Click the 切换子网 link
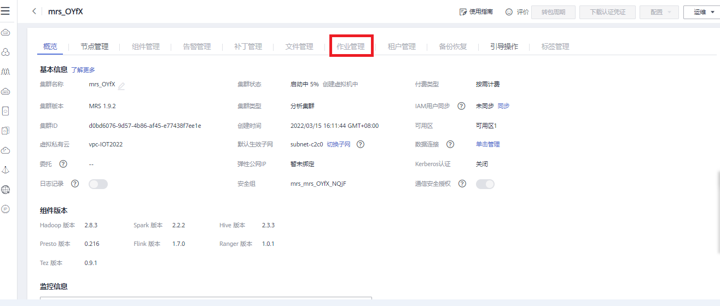720x306 pixels. click(x=339, y=144)
